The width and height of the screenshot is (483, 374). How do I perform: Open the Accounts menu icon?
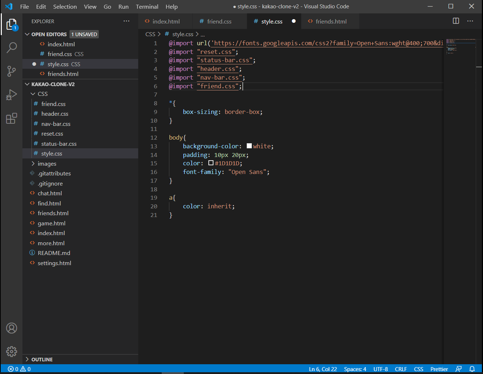coord(12,328)
